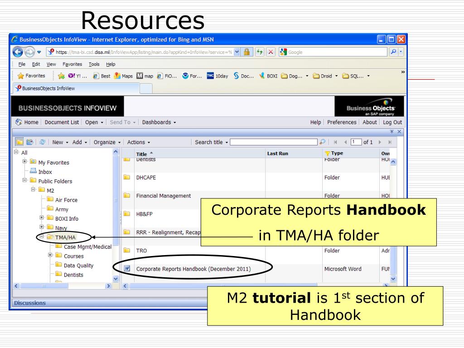
Task: Click the Home icon in InfoView toolbar
Action: [x=19, y=122]
